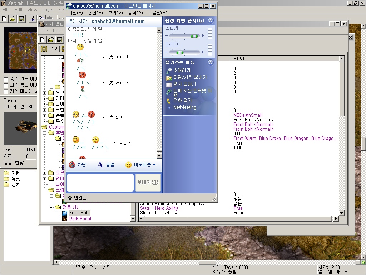Click the Cut scissors icon
This screenshot has width=366, height=275.
point(33,19)
